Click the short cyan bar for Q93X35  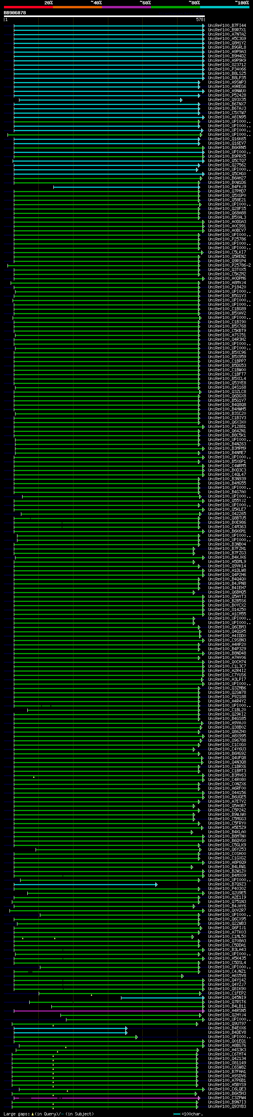point(100,100)
